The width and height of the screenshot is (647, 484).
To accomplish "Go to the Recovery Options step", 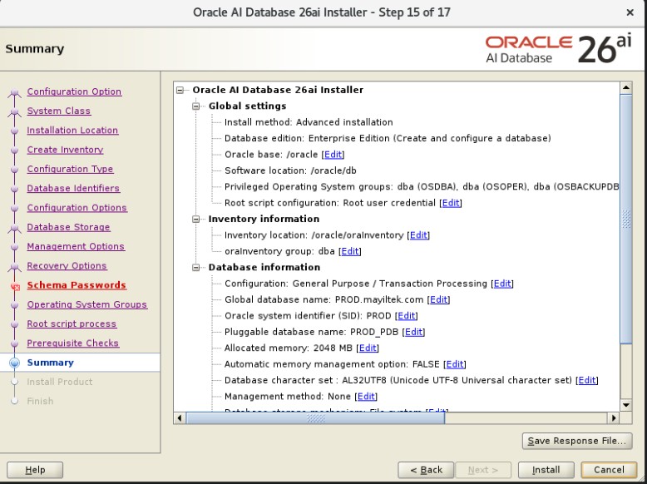I will [67, 266].
